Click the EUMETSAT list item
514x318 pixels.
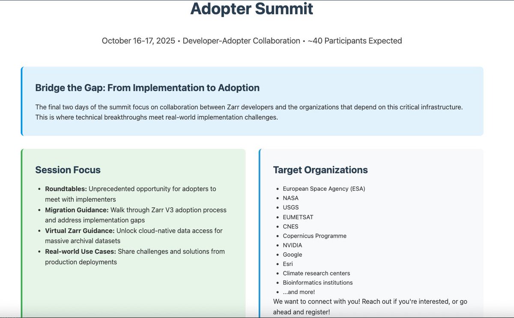pyautogui.click(x=298, y=217)
